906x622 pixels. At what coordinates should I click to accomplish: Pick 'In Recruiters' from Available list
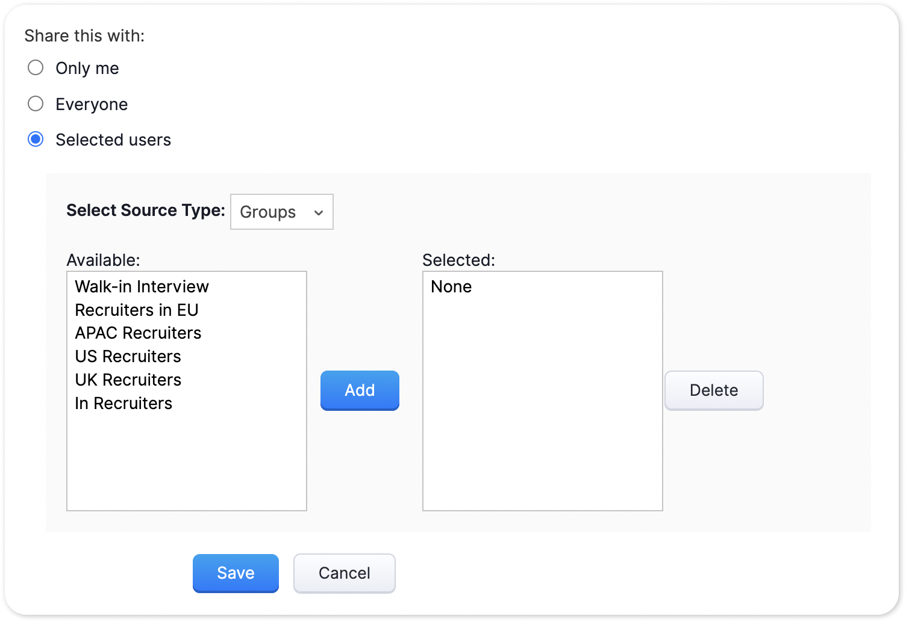click(x=123, y=404)
